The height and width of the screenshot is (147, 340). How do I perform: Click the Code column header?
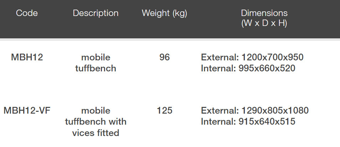pyautogui.click(x=27, y=13)
